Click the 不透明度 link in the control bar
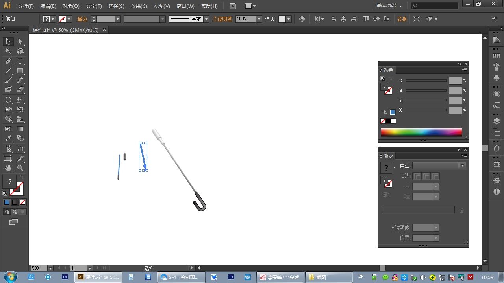This screenshot has width=504, height=283. coord(222,19)
